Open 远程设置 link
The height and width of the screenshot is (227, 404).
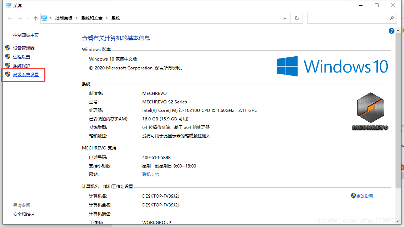coord(22,57)
